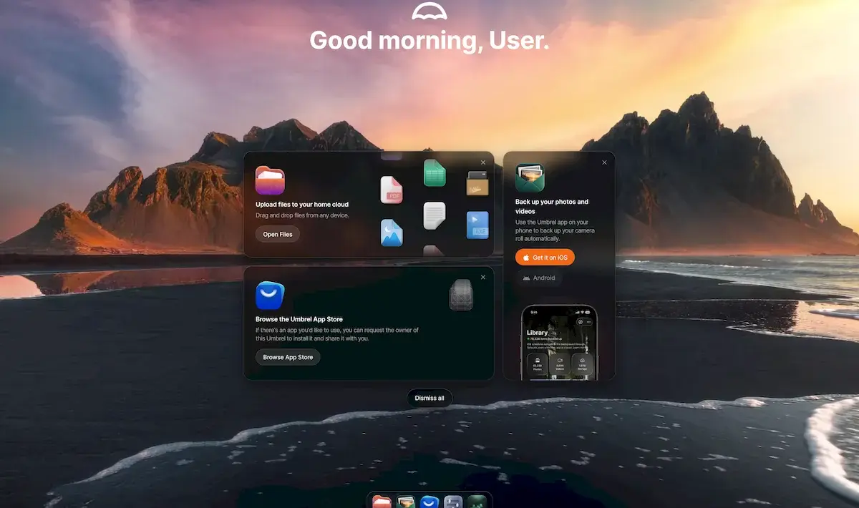Click the "Good morning, User." greeting
This screenshot has width=859, height=508.
[x=429, y=40]
